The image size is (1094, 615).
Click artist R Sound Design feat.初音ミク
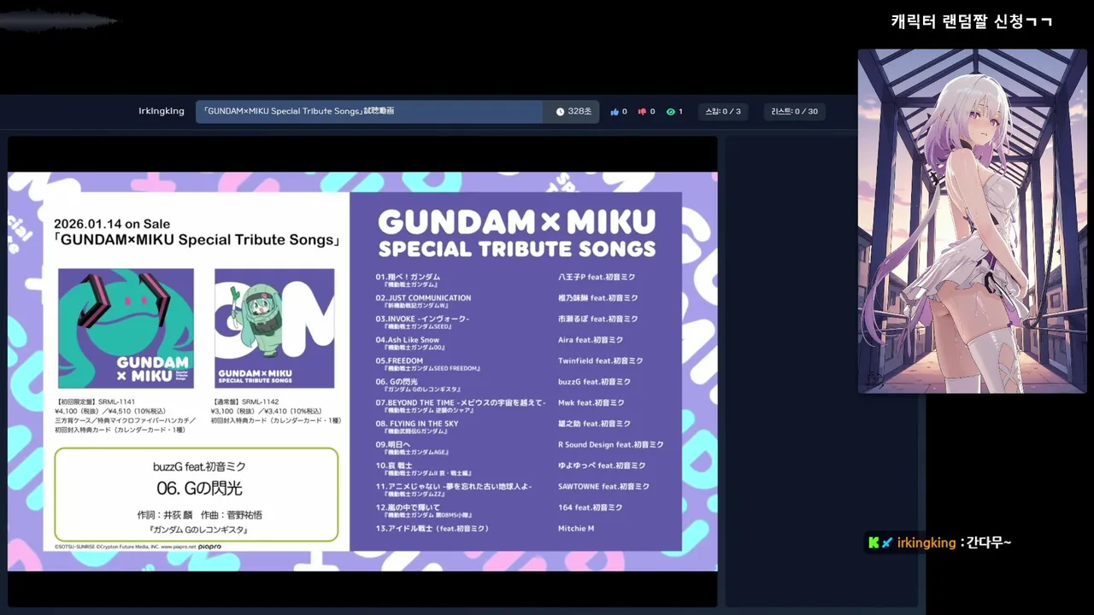611,445
